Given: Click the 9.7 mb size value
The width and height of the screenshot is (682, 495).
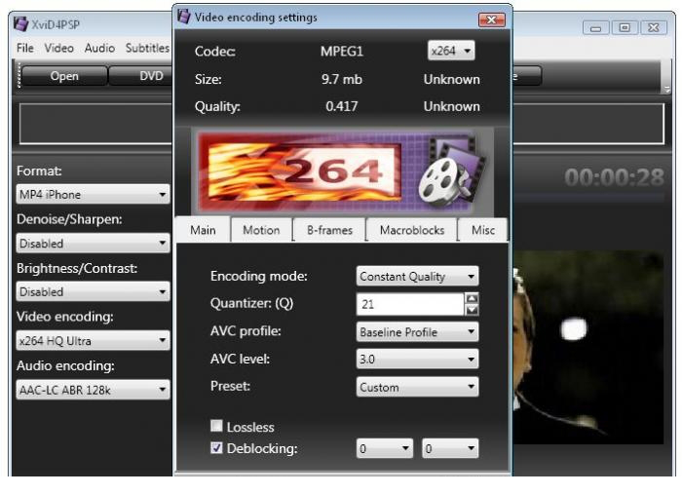Looking at the screenshot, I should (x=342, y=79).
